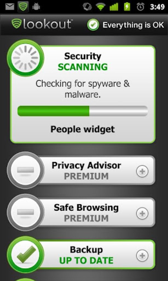
Task: Tap the Lookout shield logo
Action: click(x=16, y=24)
